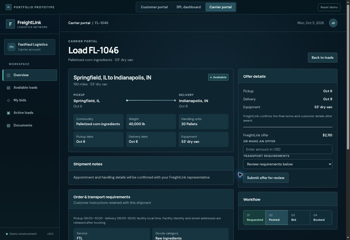Click the page vertical scrollbar thumb
The image size is (350, 240).
coord(348,77)
